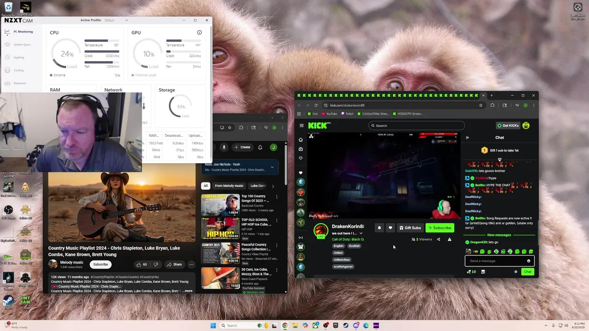Open Chrome three-dot menu in Kick window
The width and height of the screenshot is (589, 331).
(x=533, y=105)
